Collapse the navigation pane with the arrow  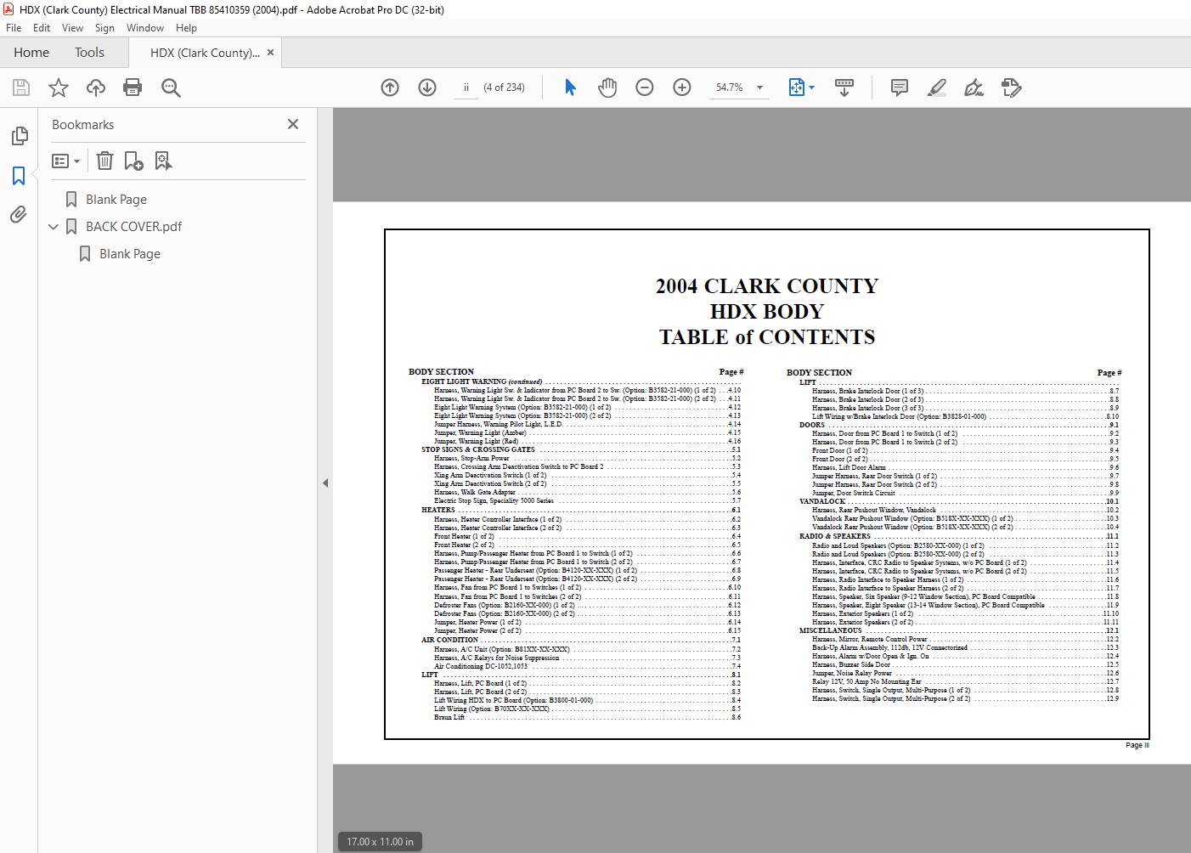coord(325,483)
